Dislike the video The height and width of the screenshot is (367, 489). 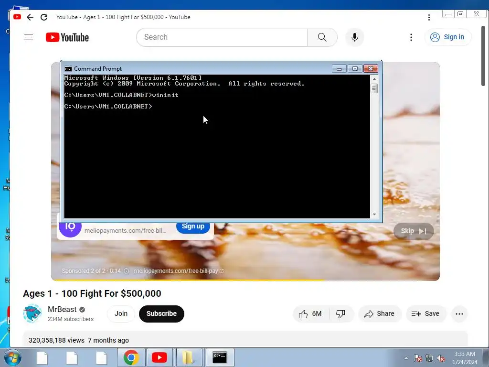pos(341,313)
